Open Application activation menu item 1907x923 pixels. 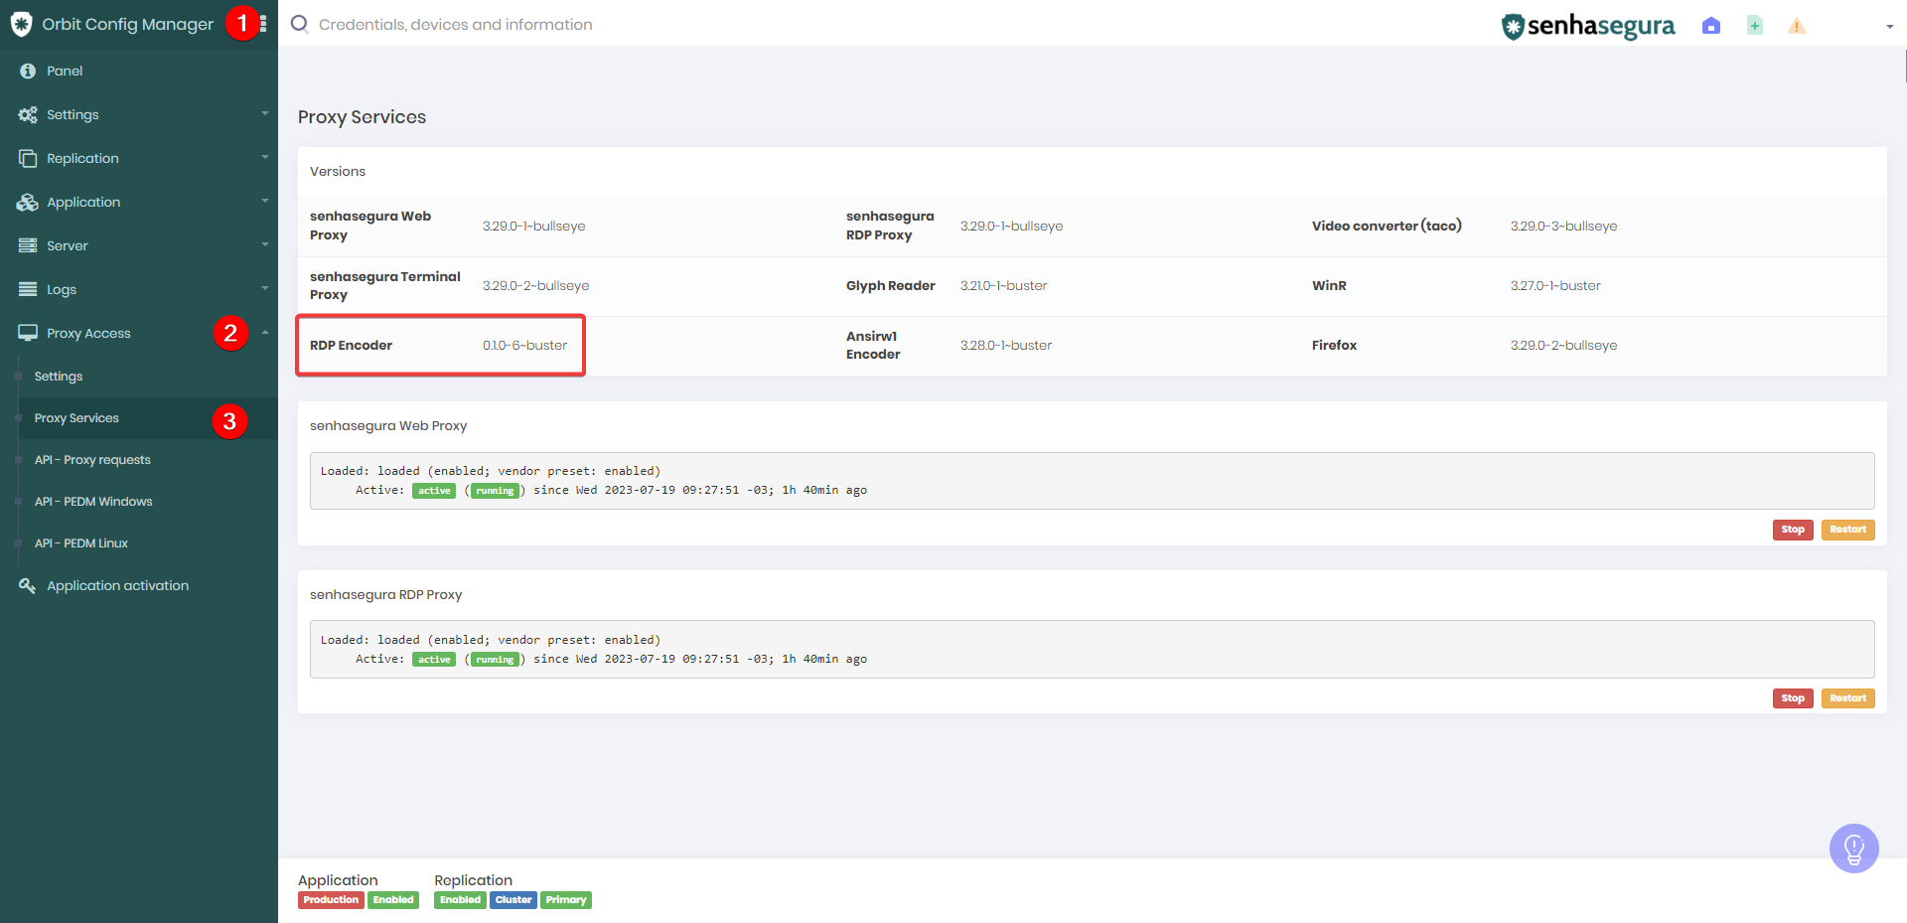tap(139, 585)
